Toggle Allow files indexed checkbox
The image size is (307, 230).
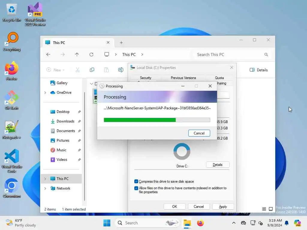(x=136, y=188)
